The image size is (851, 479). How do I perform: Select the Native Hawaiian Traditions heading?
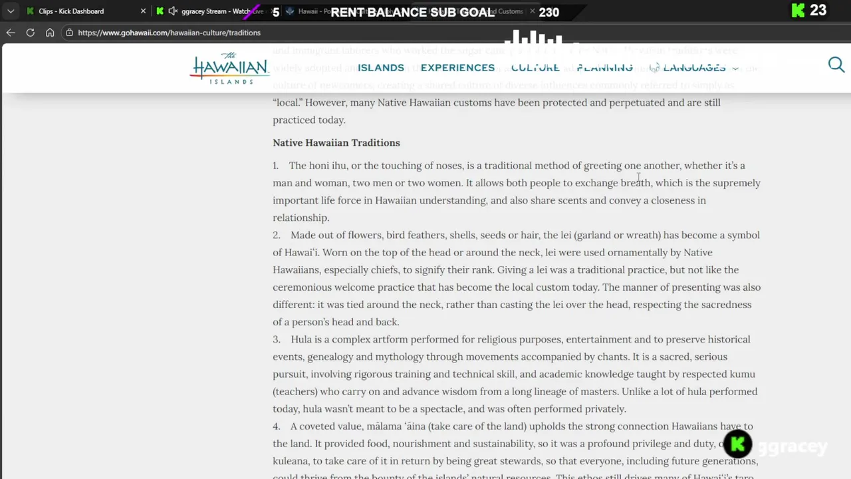(336, 143)
